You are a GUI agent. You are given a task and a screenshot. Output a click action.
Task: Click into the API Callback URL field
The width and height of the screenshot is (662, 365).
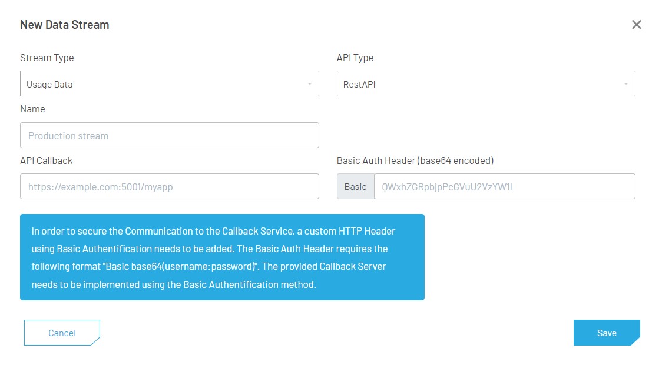(x=170, y=187)
